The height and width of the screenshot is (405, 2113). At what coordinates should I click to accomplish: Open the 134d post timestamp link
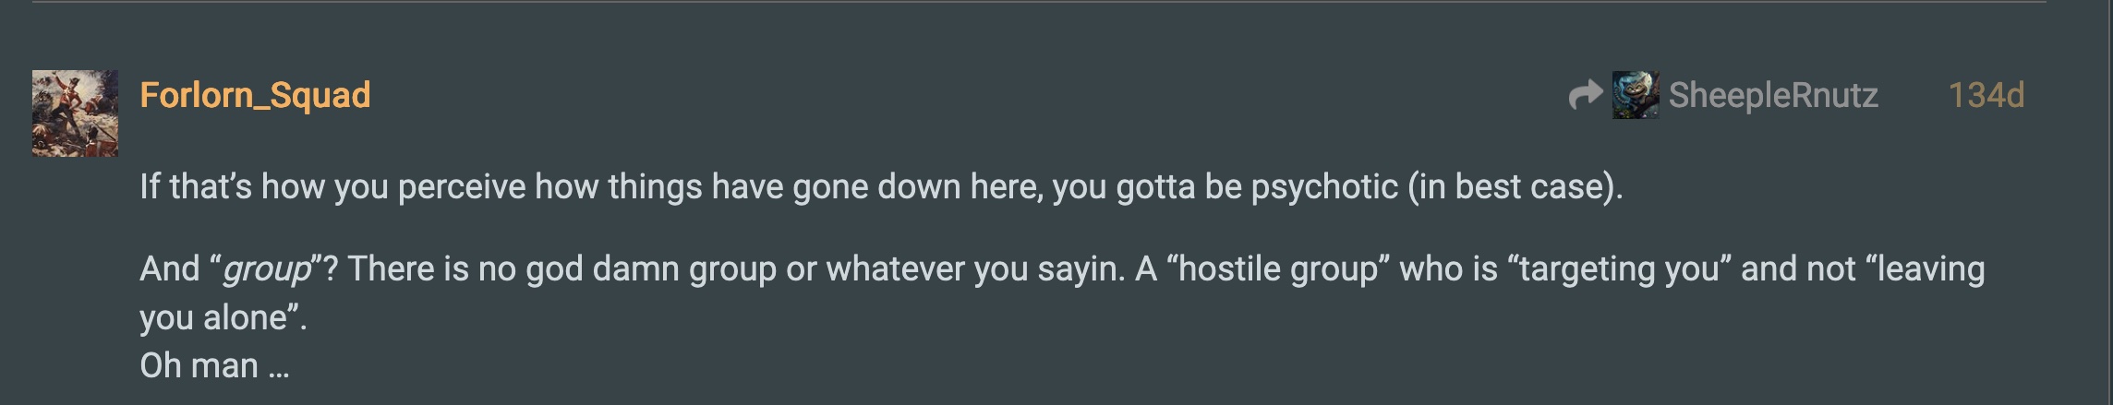(x=1986, y=95)
